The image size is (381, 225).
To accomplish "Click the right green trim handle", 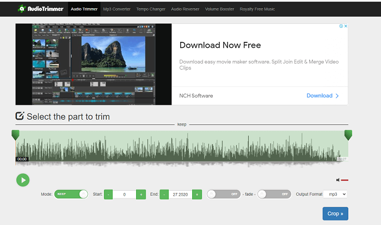I will (348, 135).
